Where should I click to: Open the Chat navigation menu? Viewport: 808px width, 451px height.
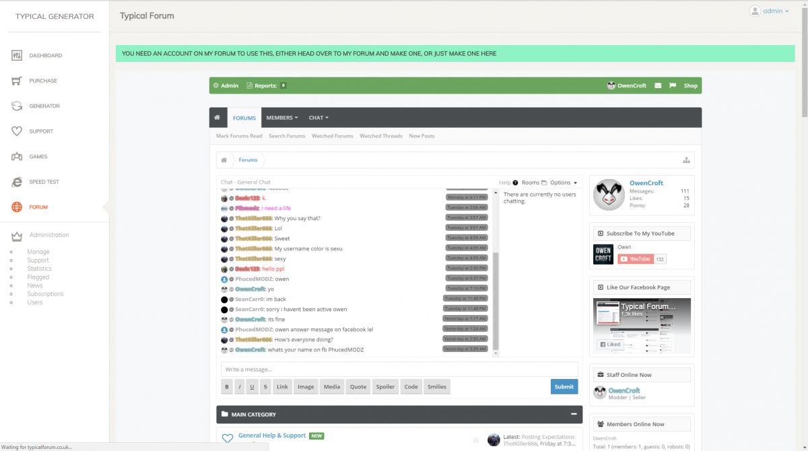coord(318,118)
